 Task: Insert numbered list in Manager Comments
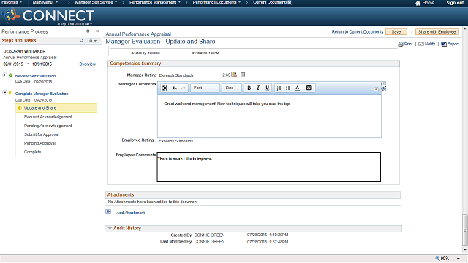[x=279, y=88]
